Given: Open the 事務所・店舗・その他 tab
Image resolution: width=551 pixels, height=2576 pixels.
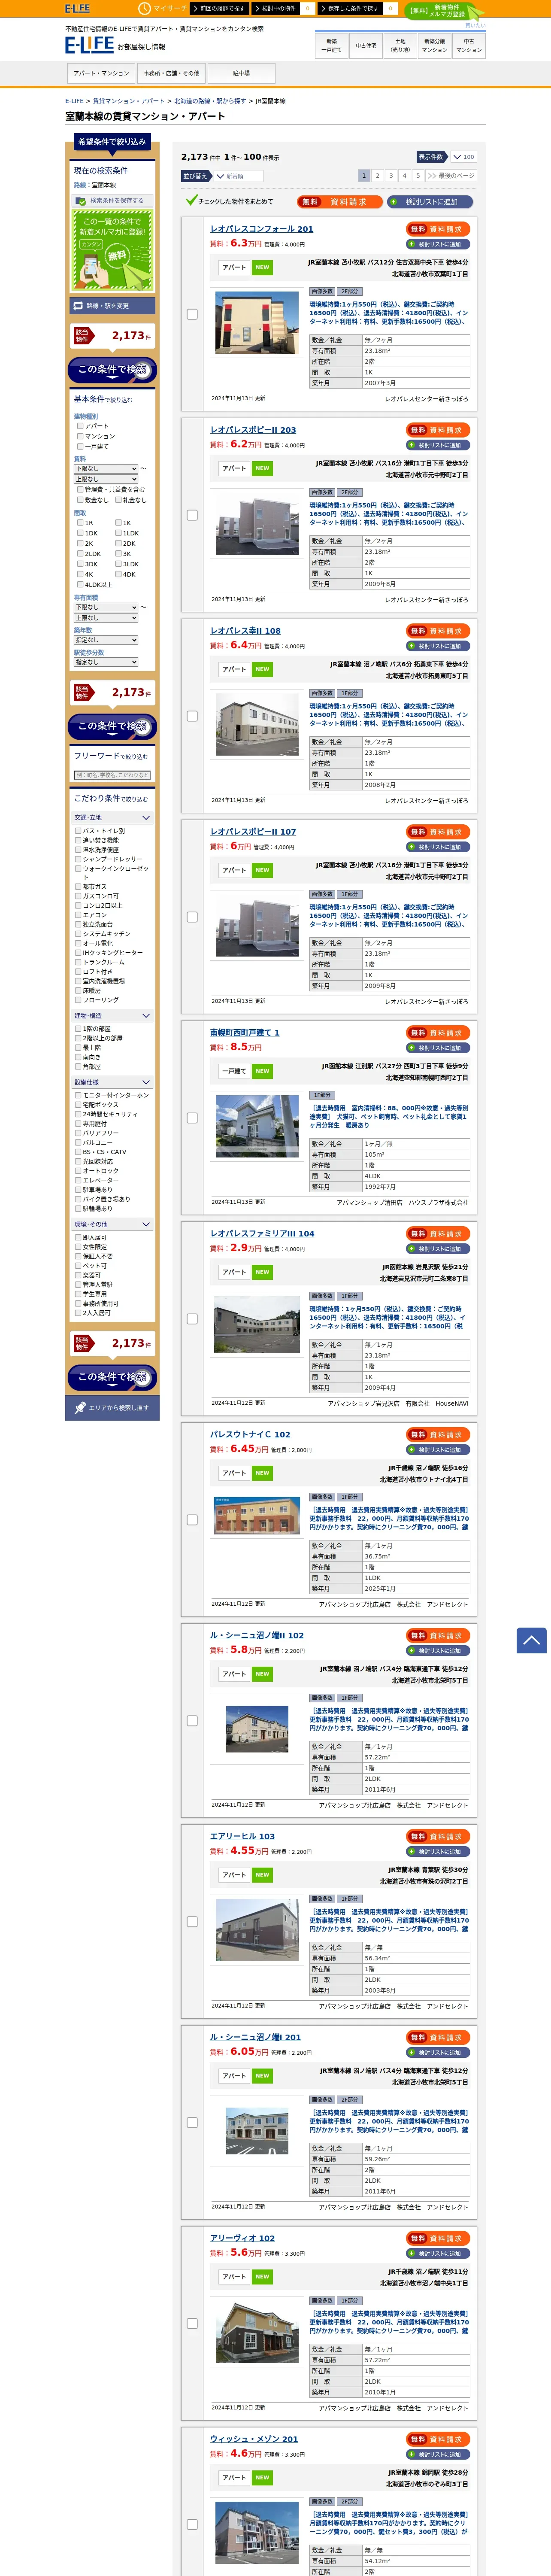Looking at the screenshot, I should (x=171, y=73).
